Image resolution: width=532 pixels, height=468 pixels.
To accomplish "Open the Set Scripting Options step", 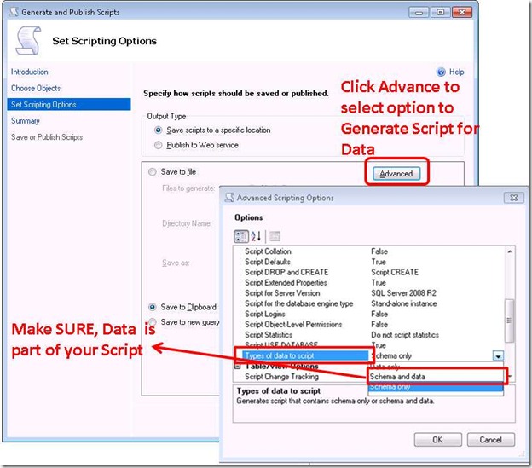I will pos(69,105).
